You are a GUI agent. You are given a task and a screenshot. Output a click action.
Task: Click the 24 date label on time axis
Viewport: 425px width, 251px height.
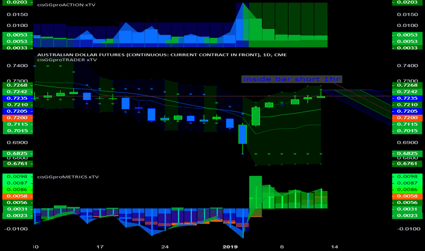tap(165, 246)
